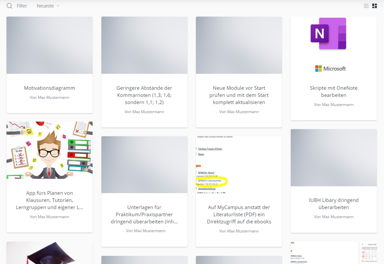
Task: Open the Unterlagen für Praktikum placeholder image
Action: click(144, 165)
